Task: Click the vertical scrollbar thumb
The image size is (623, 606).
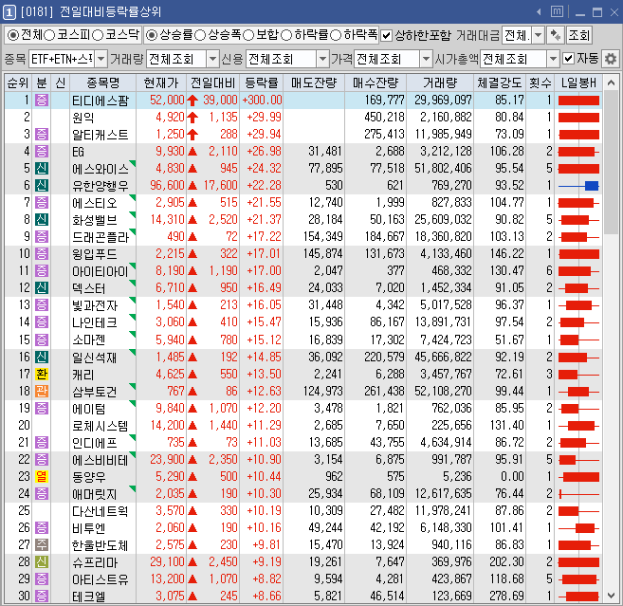Action: pos(611,163)
